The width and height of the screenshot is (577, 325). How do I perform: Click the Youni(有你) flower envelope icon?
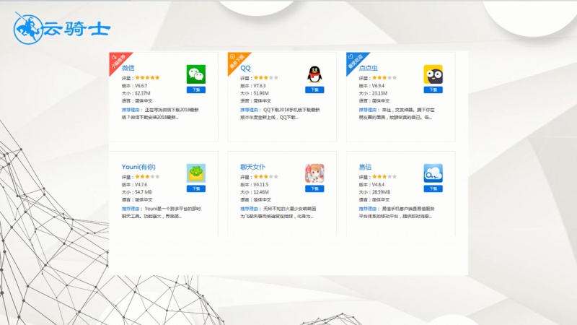[195, 173]
